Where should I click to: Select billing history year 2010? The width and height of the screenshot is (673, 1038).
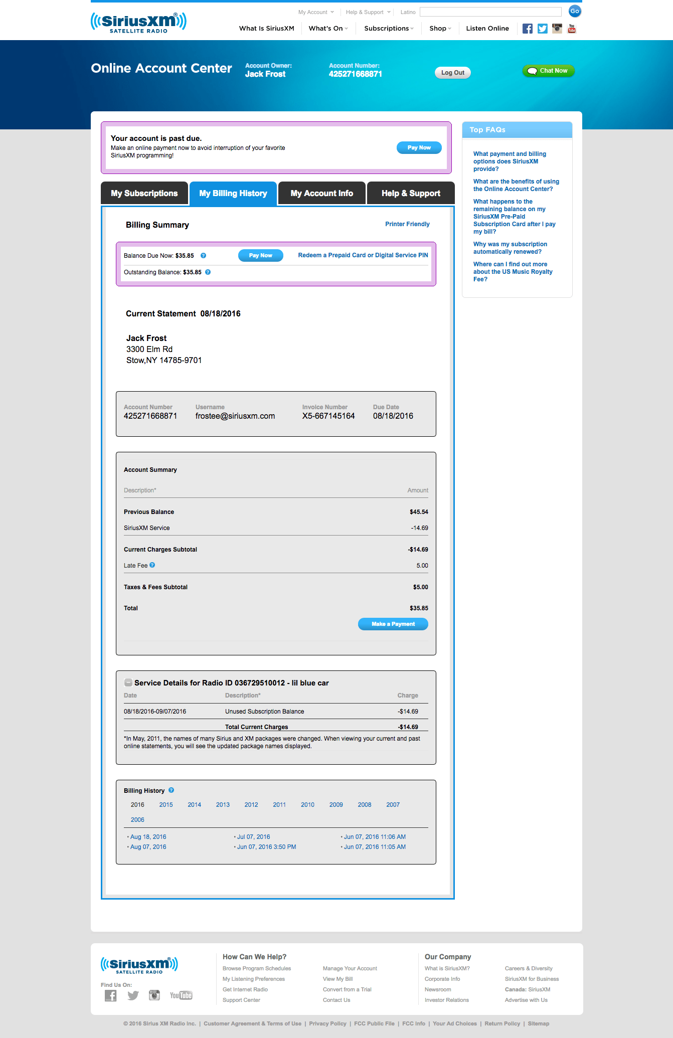click(x=308, y=805)
